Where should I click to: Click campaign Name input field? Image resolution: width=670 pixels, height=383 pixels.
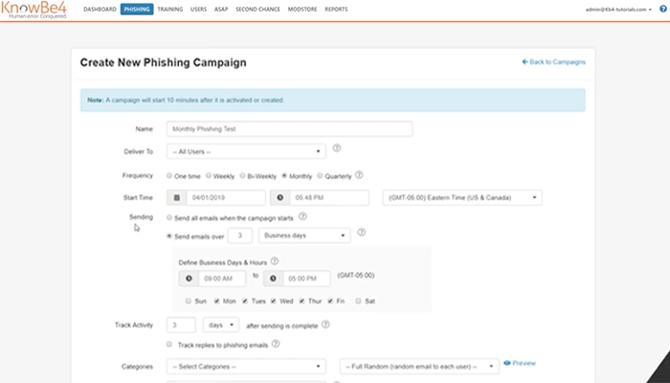tap(289, 128)
